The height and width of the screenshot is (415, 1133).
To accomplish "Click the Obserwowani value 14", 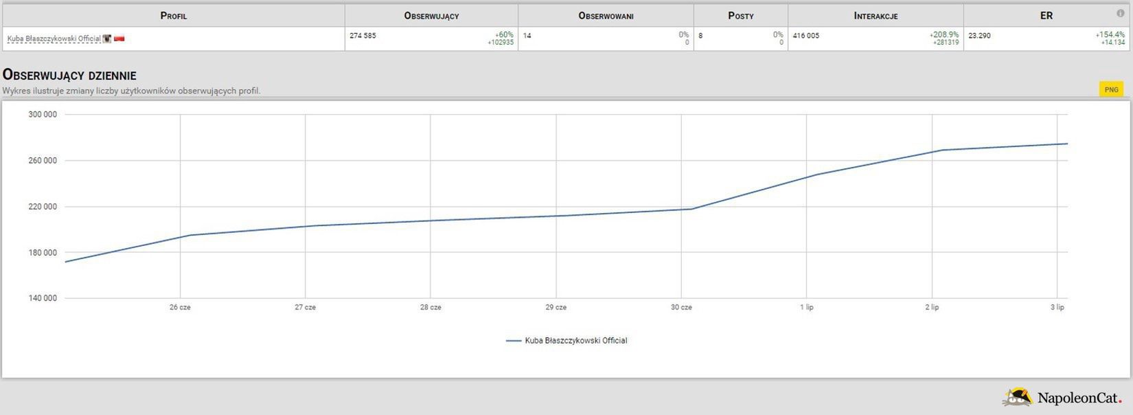I will (x=527, y=36).
